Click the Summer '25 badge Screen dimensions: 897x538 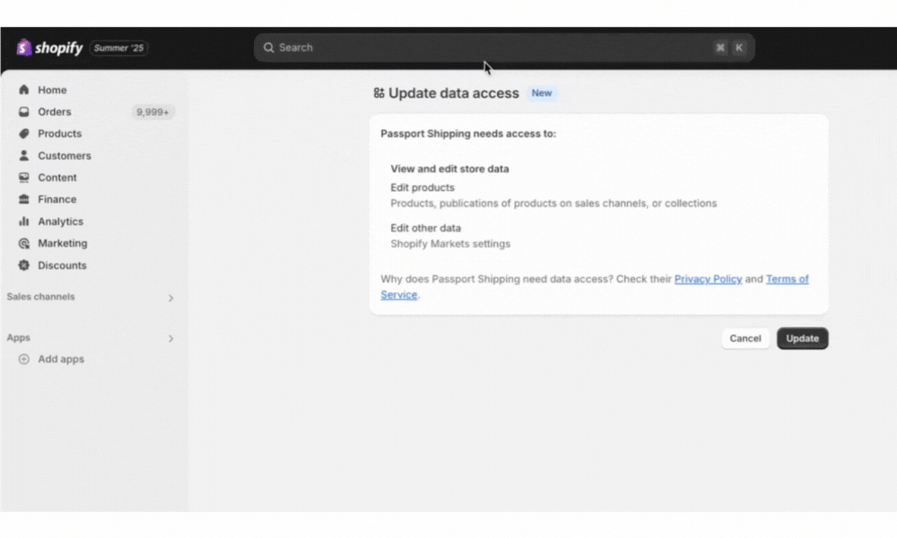coord(118,48)
